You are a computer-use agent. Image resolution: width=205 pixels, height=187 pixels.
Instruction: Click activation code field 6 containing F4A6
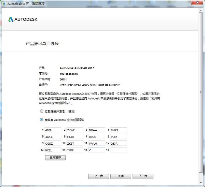[x=74, y=136]
